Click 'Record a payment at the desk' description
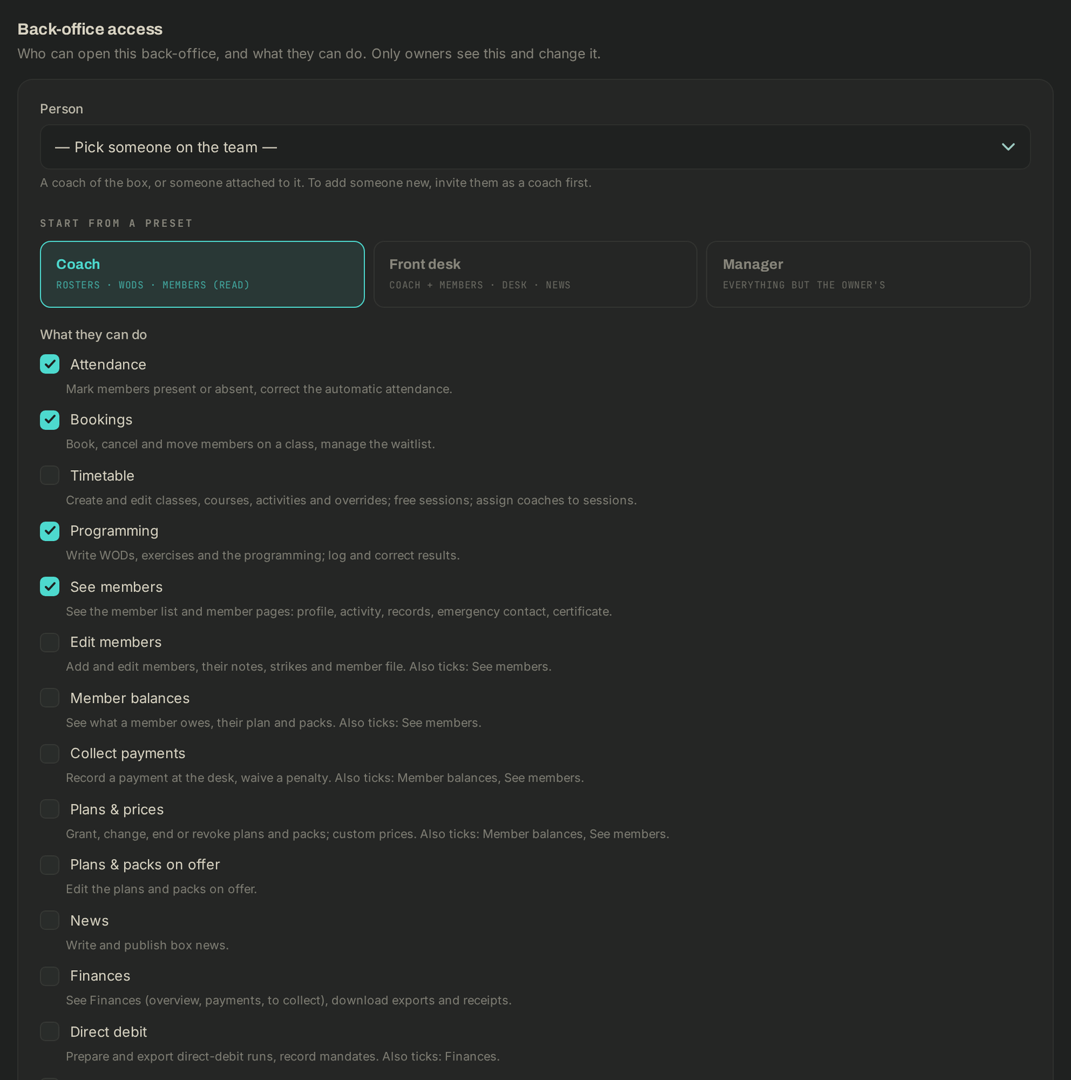 click(x=325, y=777)
